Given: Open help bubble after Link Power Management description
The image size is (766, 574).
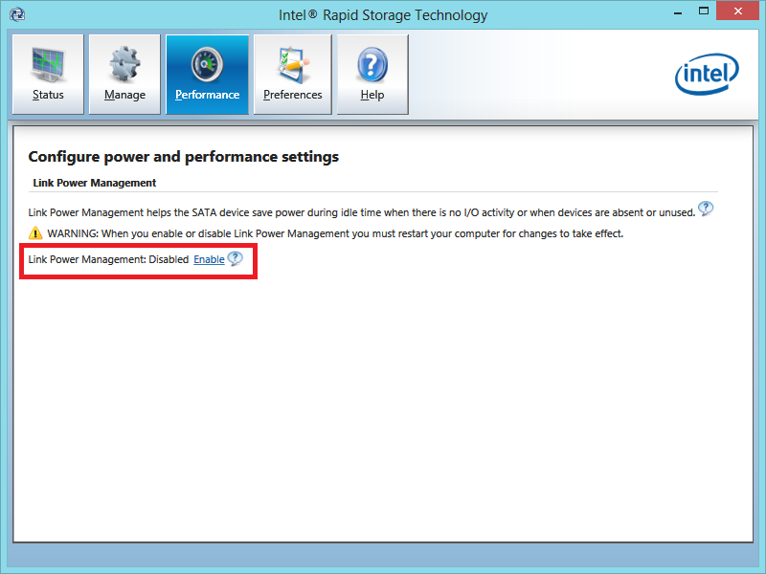Looking at the screenshot, I should click(x=706, y=209).
